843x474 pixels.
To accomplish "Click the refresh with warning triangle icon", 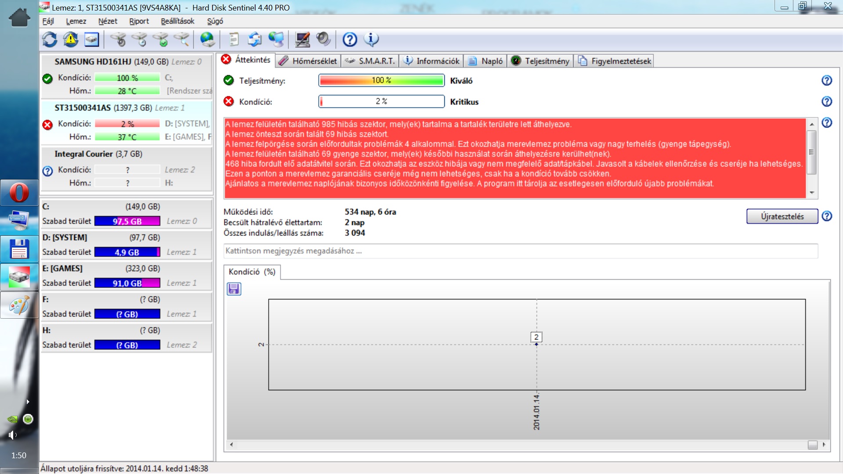I will (x=71, y=39).
